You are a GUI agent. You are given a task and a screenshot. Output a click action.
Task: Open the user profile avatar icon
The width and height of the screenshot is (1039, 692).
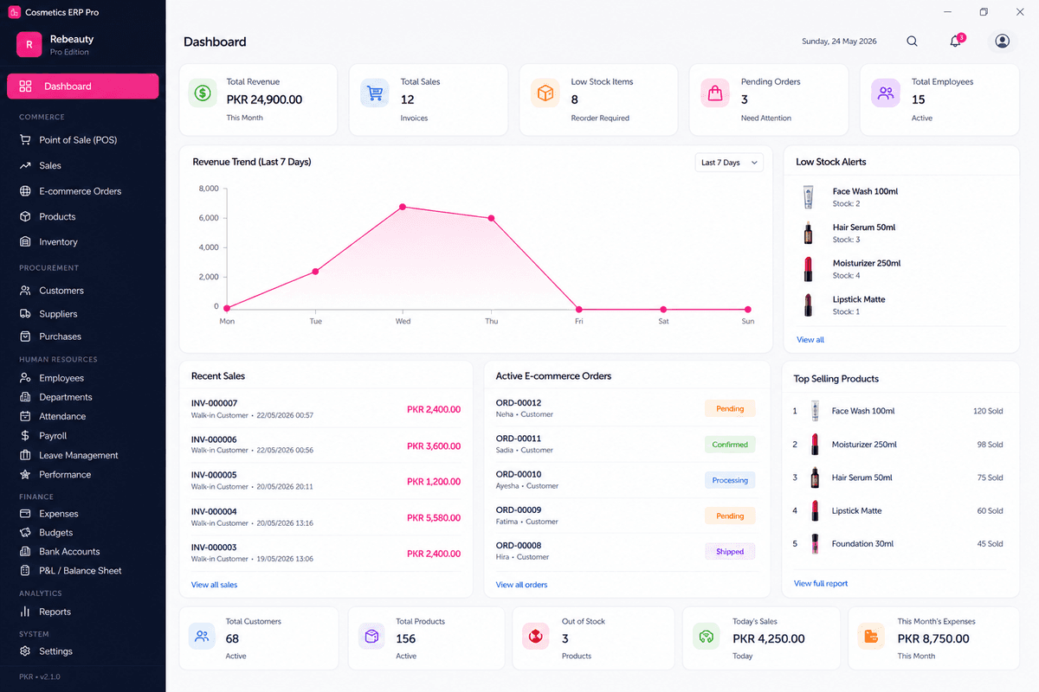(1002, 42)
